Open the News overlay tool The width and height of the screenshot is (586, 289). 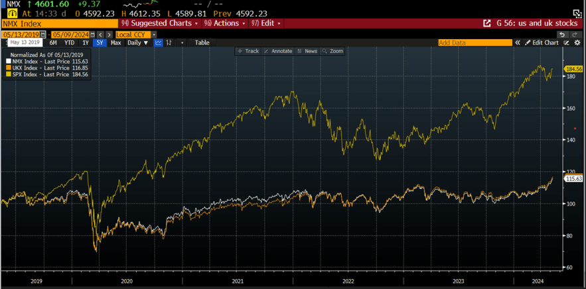pos(307,51)
